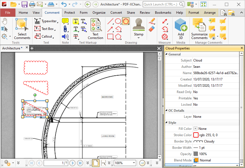Toggle the Printable property value
The width and height of the screenshot is (245, 168).
[x=216, y=98]
